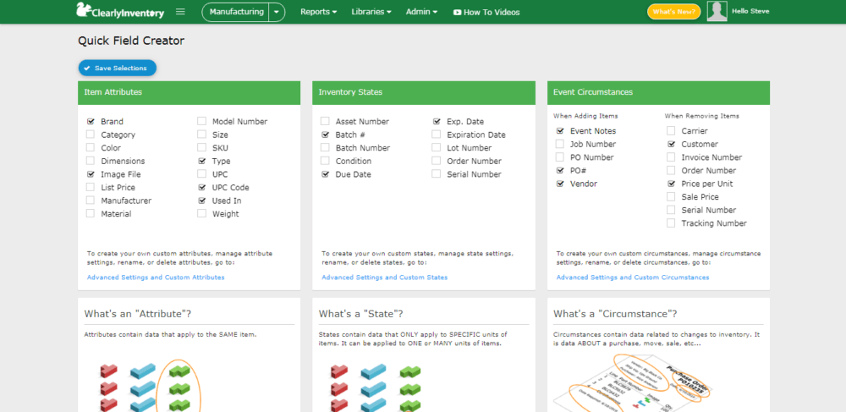The image size is (846, 412).
Task: Uncheck the Batch # checkbox
Action: click(x=326, y=135)
